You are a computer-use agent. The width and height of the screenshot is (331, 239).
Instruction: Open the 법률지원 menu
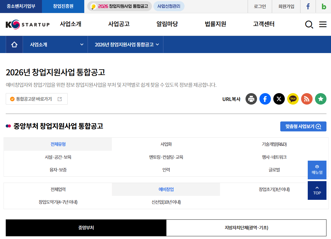pyautogui.click(x=215, y=24)
